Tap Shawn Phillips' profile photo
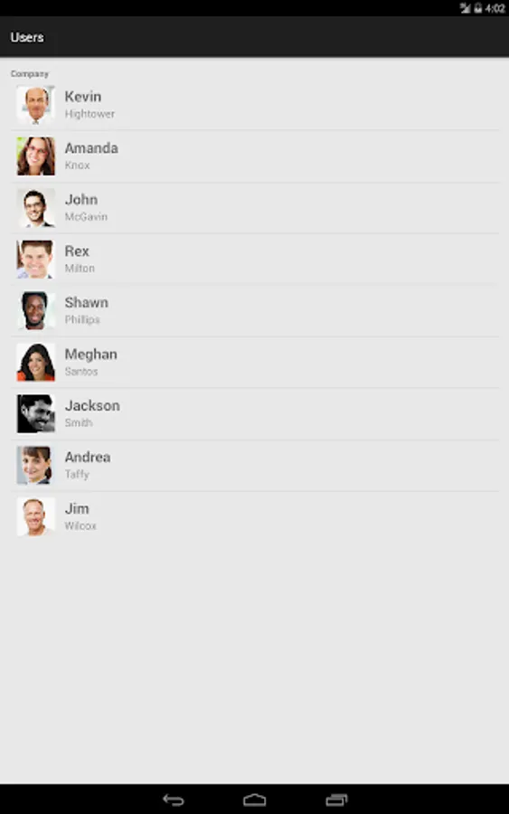The image size is (509, 814). (36, 310)
